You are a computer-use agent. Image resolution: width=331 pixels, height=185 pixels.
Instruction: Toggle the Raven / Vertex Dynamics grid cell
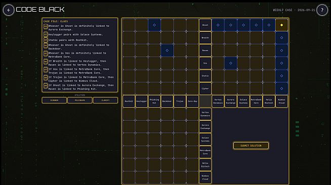[x=218, y=51]
